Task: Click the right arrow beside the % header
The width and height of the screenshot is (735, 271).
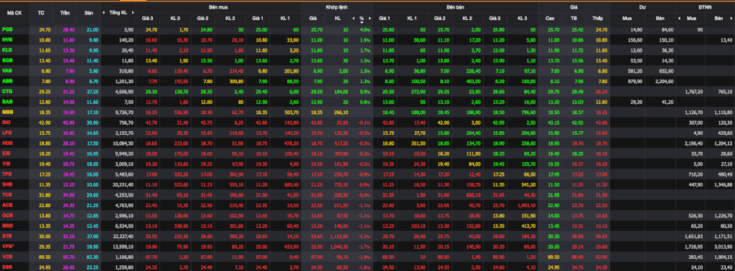Action: pyautogui.click(x=370, y=19)
